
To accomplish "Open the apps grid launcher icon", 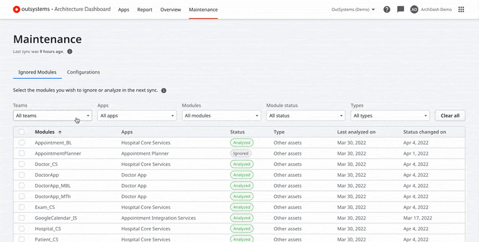I will pyautogui.click(x=462, y=10).
